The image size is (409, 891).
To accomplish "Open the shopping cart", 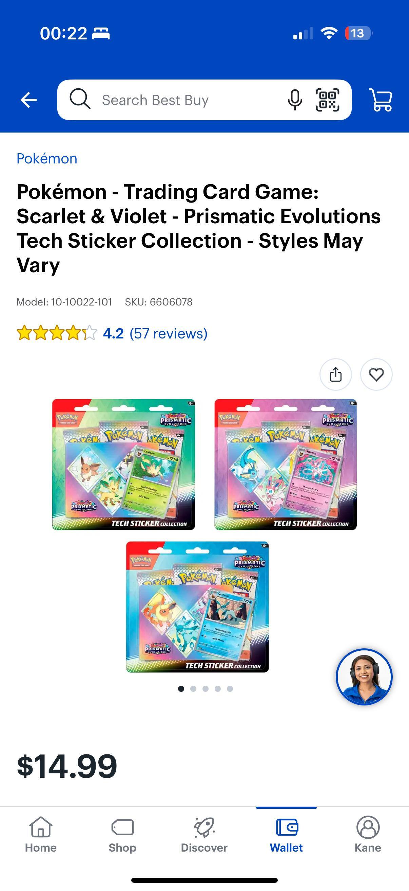I will tap(381, 100).
